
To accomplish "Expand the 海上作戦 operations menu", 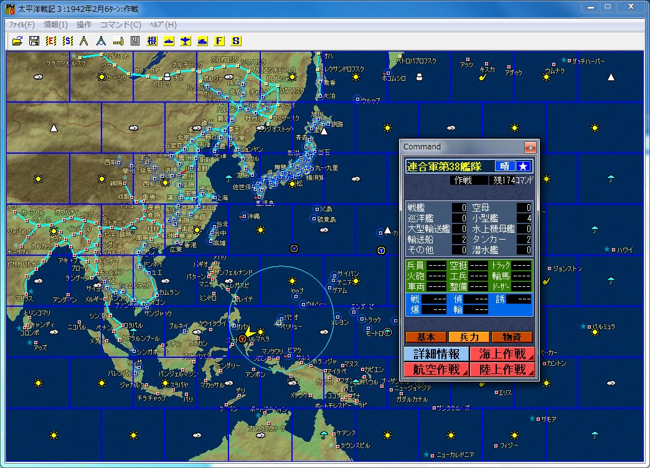I will pyautogui.click(x=502, y=354).
